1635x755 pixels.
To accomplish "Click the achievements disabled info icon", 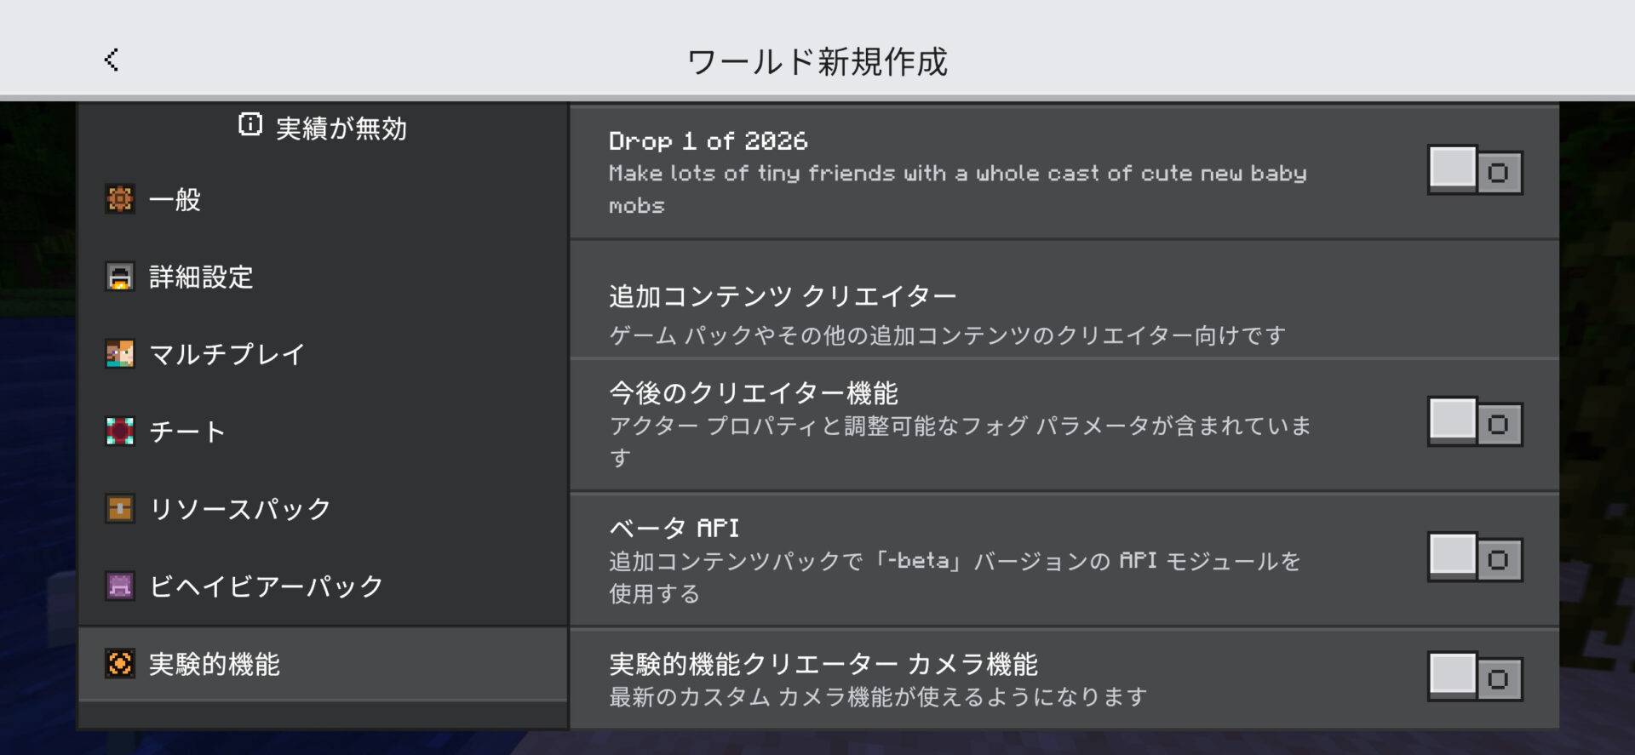I will pyautogui.click(x=250, y=125).
